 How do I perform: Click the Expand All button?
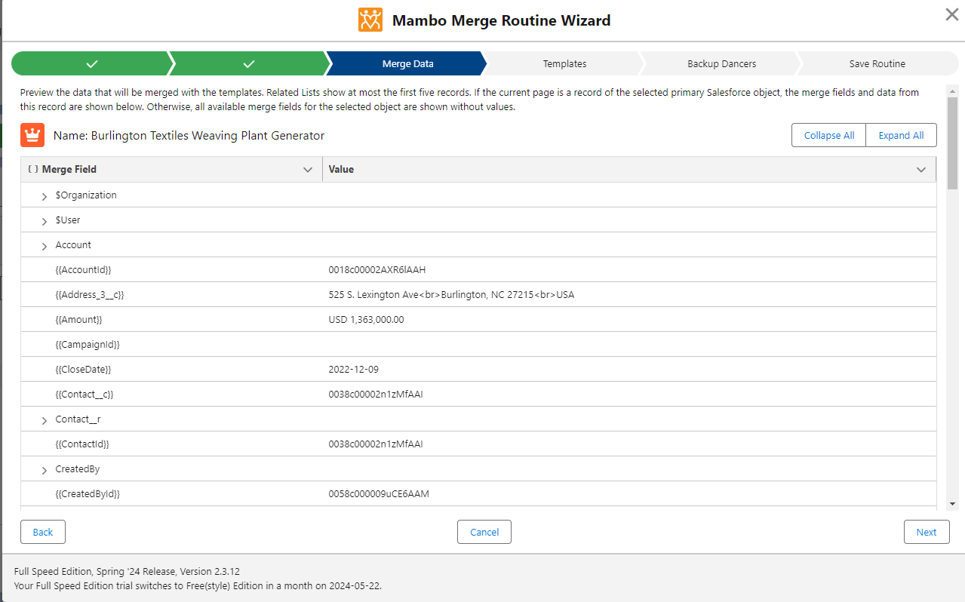[901, 135]
